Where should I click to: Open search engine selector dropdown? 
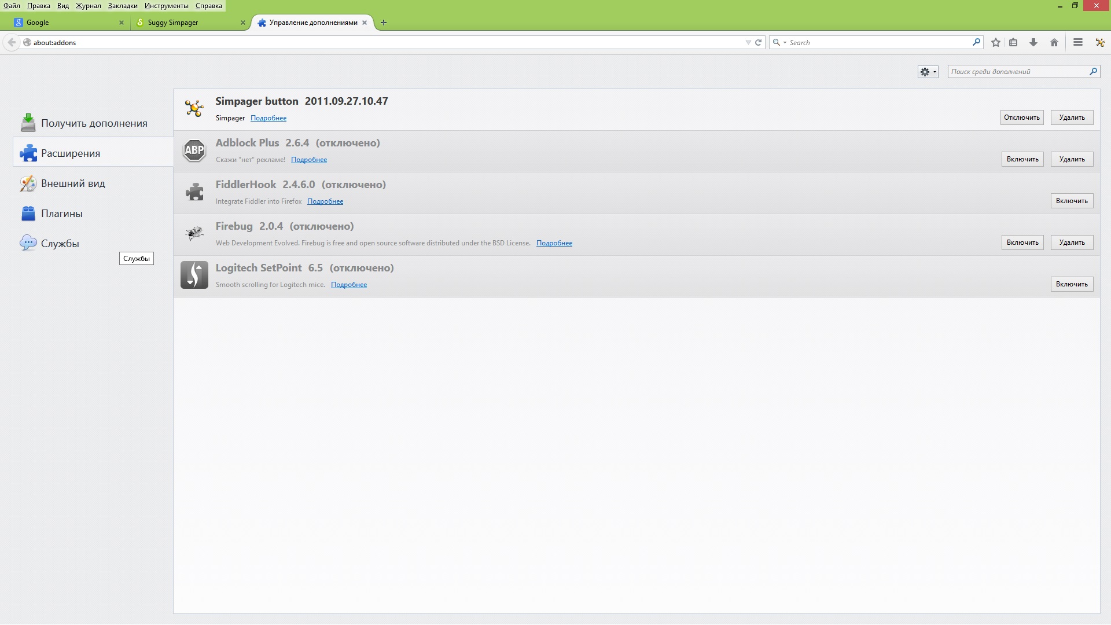pos(779,42)
